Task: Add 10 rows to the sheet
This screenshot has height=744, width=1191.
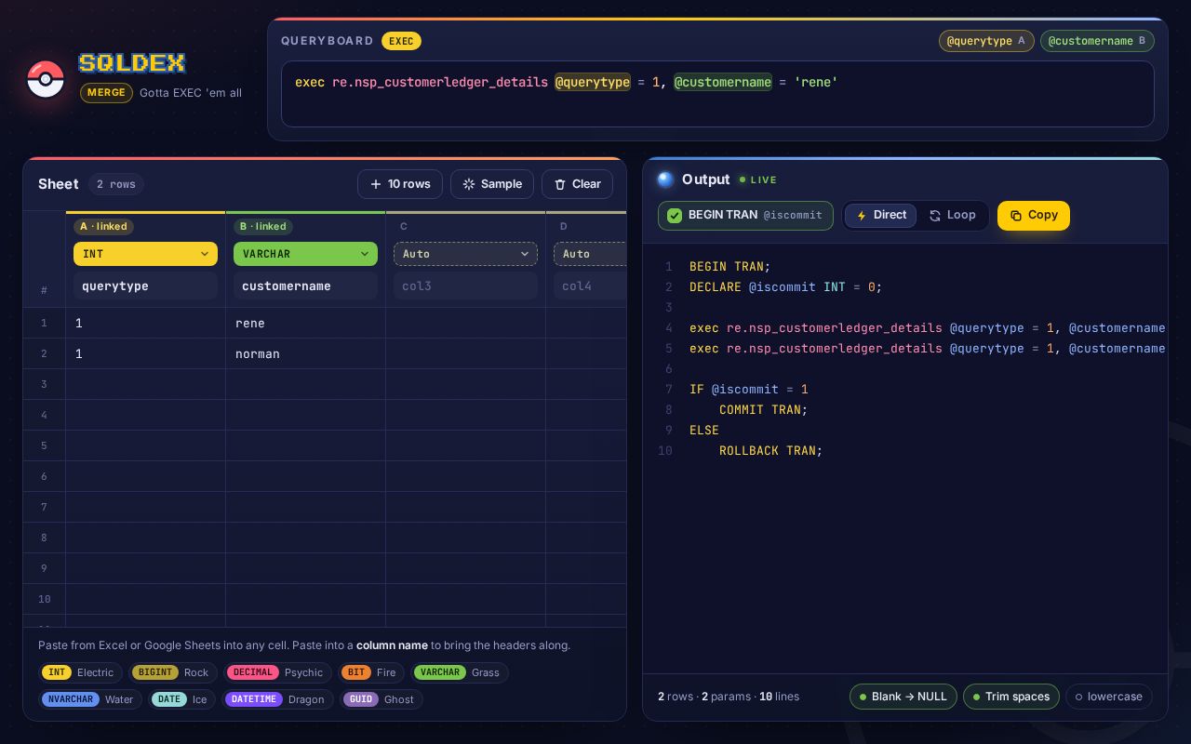Action: pos(400,184)
